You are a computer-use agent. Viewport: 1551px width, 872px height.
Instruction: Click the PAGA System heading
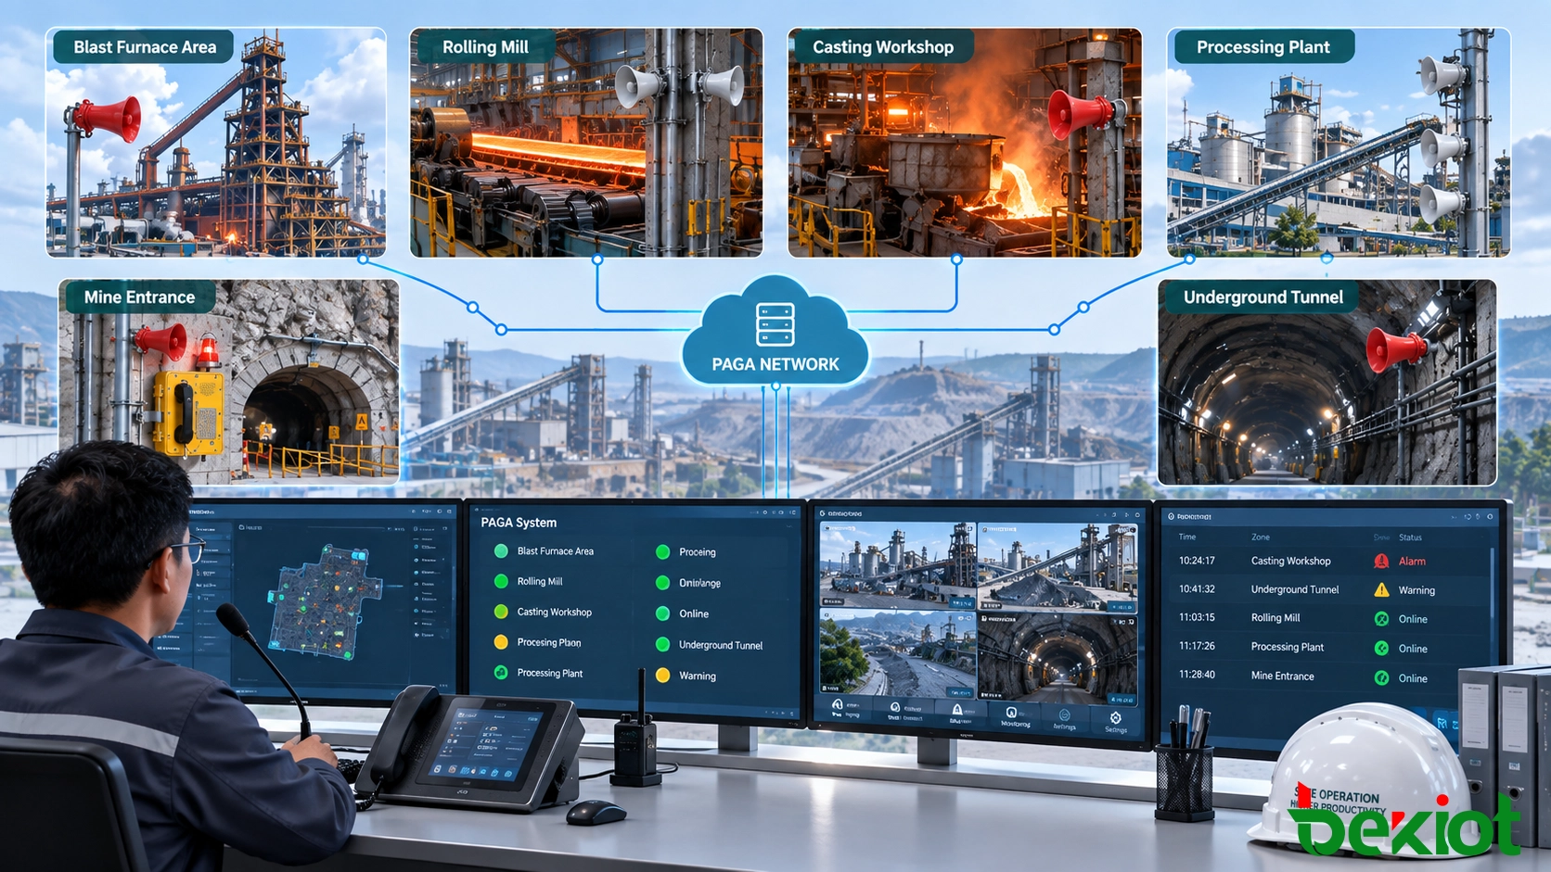[519, 523]
